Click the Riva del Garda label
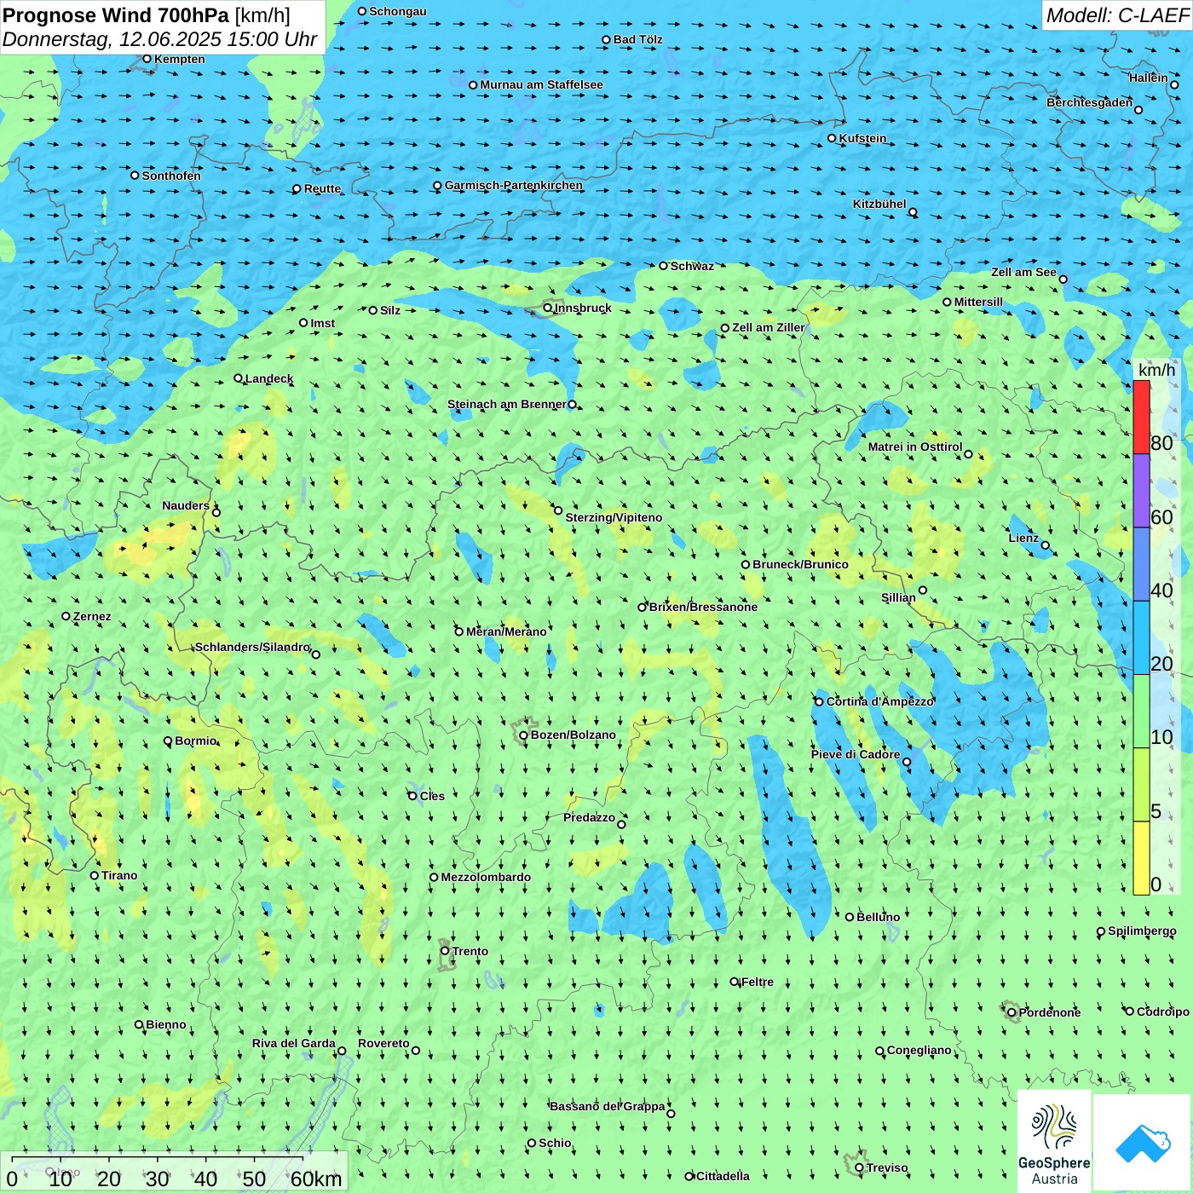 [x=294, y=1043]
